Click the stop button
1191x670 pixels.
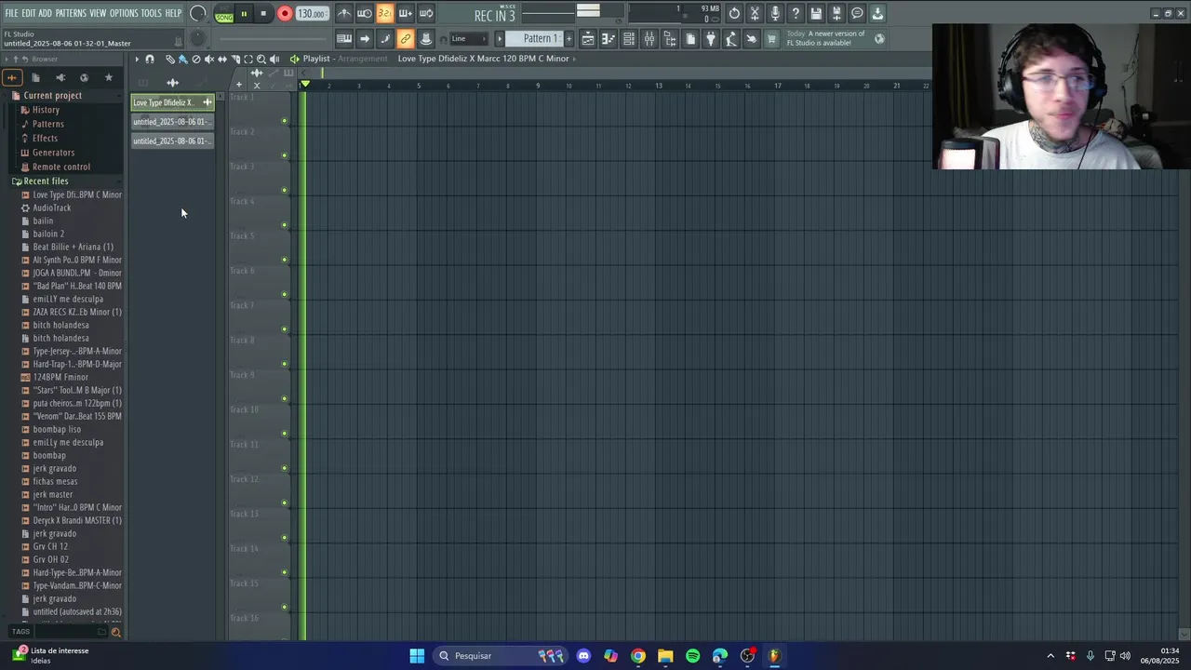pos(263,14)
